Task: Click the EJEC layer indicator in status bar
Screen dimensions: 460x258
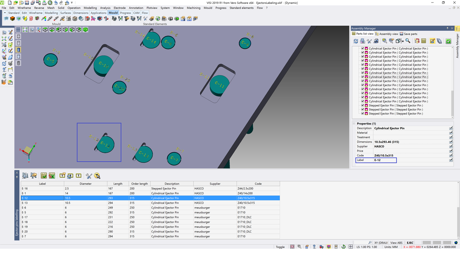Action: (410, 243)
